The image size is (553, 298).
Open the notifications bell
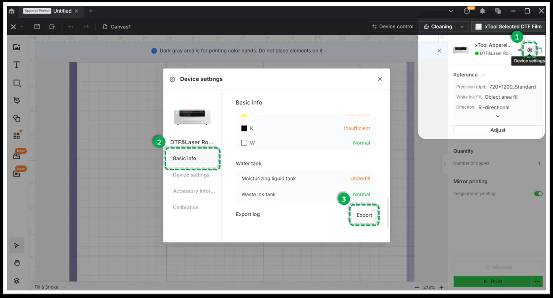tap(482, 11)
